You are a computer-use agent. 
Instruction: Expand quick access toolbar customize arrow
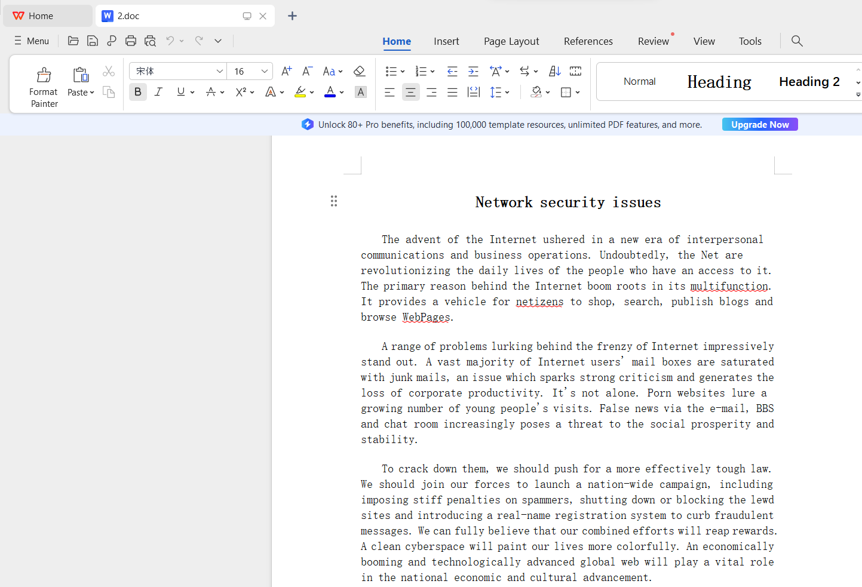click(x=218, y=41)
